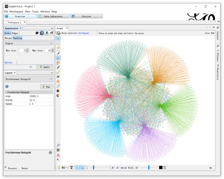This screenshot has height=179, width=224.
Task: Toggle show edges button
Action: (77, 168)
